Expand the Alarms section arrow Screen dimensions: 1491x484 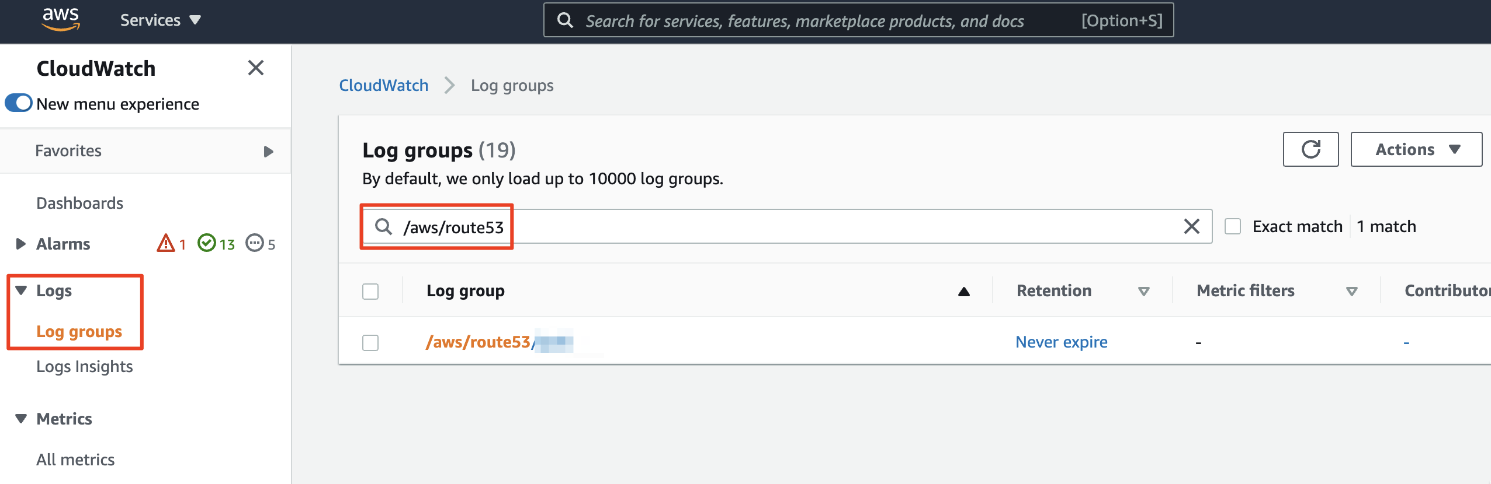[x=20, y=244]
